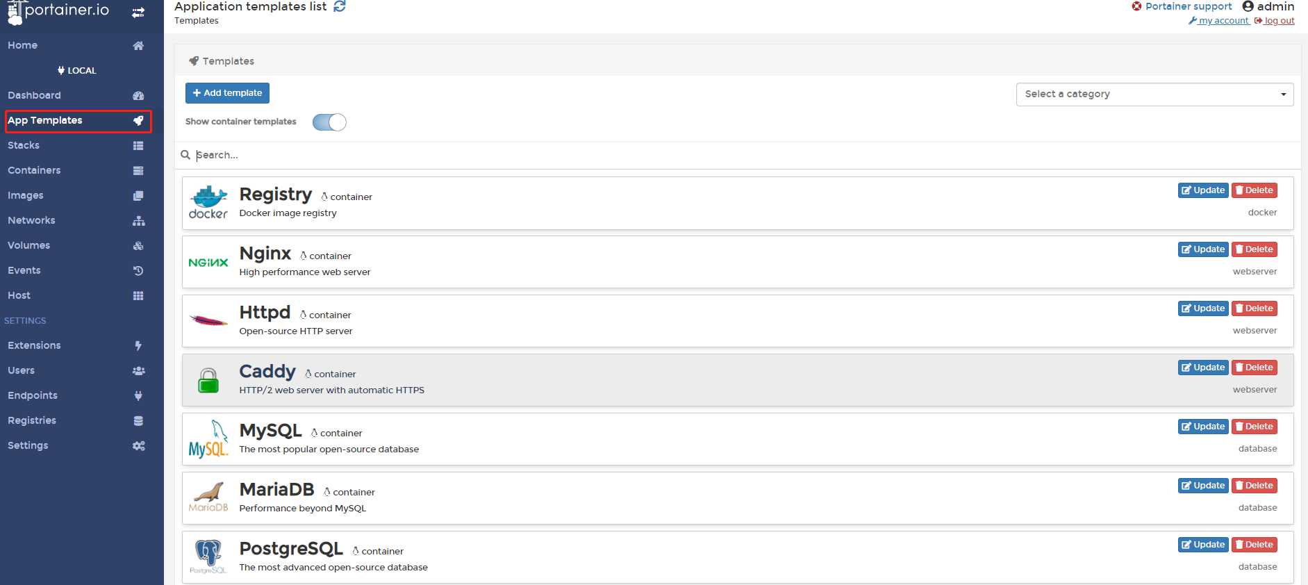This screenshot has height=585, width=1308.
Task: Click the Endpoints plug icon
Action: coord(138,396)
